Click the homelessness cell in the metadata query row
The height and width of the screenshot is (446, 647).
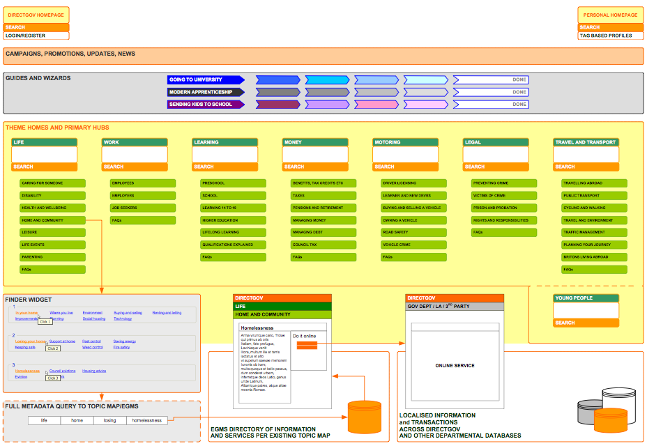146,420
